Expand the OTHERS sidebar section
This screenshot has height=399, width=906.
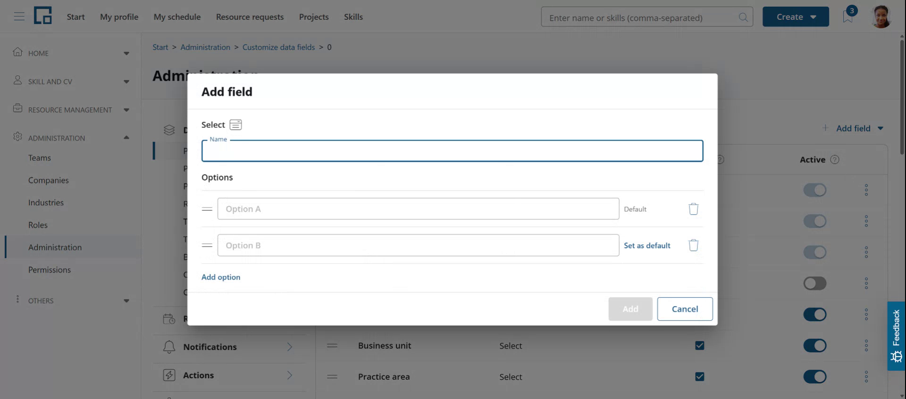click(71, 301)
